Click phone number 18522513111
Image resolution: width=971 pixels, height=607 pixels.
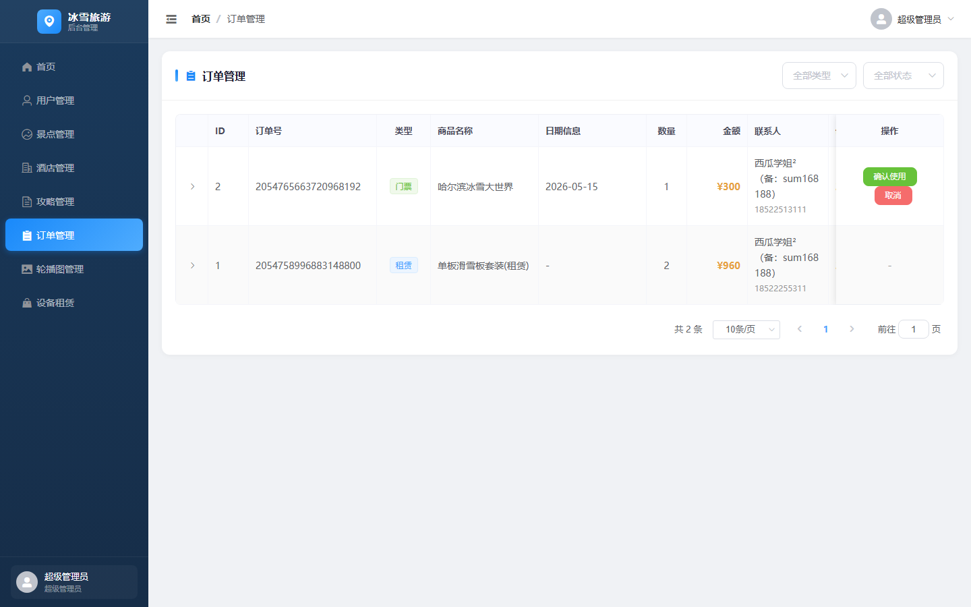point(780,210)
